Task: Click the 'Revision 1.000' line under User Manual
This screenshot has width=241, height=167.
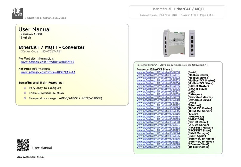Action: [x=31, y=34]
